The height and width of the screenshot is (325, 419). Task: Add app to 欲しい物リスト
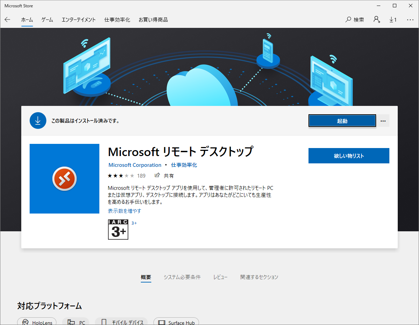point(349,156)
